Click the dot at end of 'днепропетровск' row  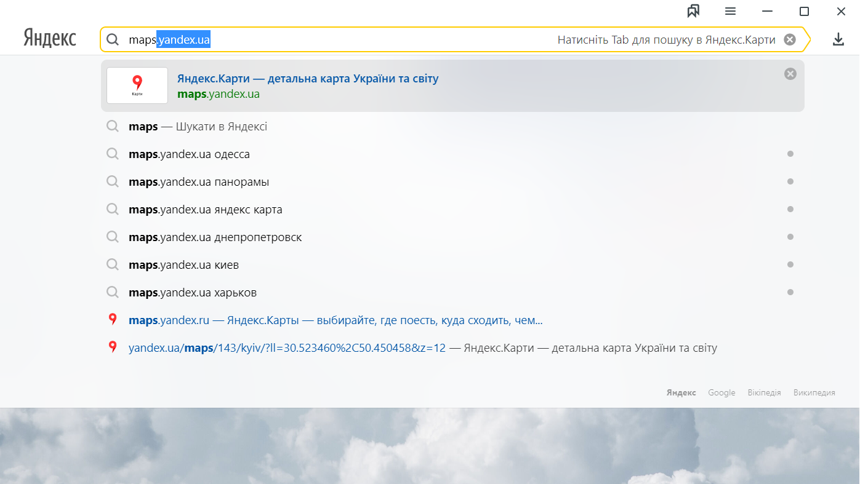(790, 237)
